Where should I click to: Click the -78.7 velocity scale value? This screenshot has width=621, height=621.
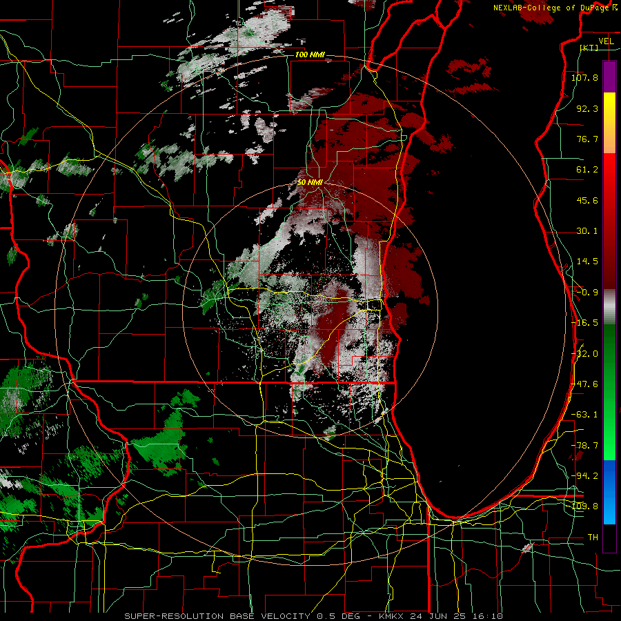[x=584, y=446]
